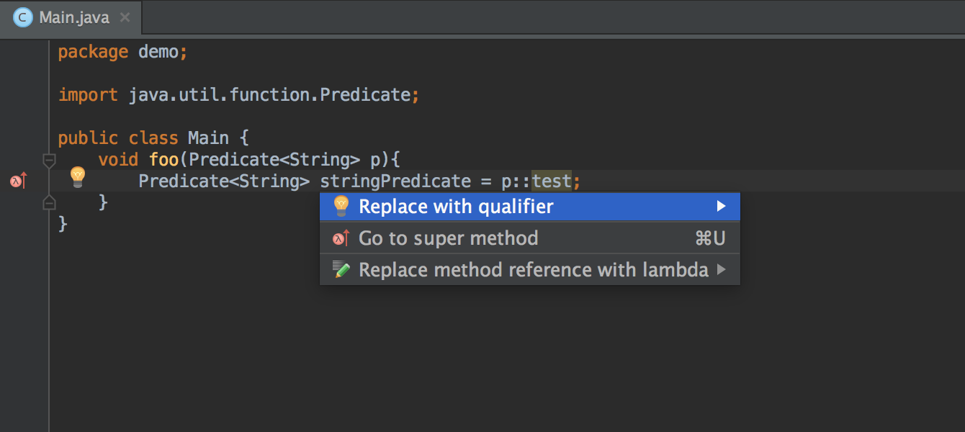The width and height of the screenshot is (965, 432).
Task: Click the Predicate import statement
Action: point(238,94)
